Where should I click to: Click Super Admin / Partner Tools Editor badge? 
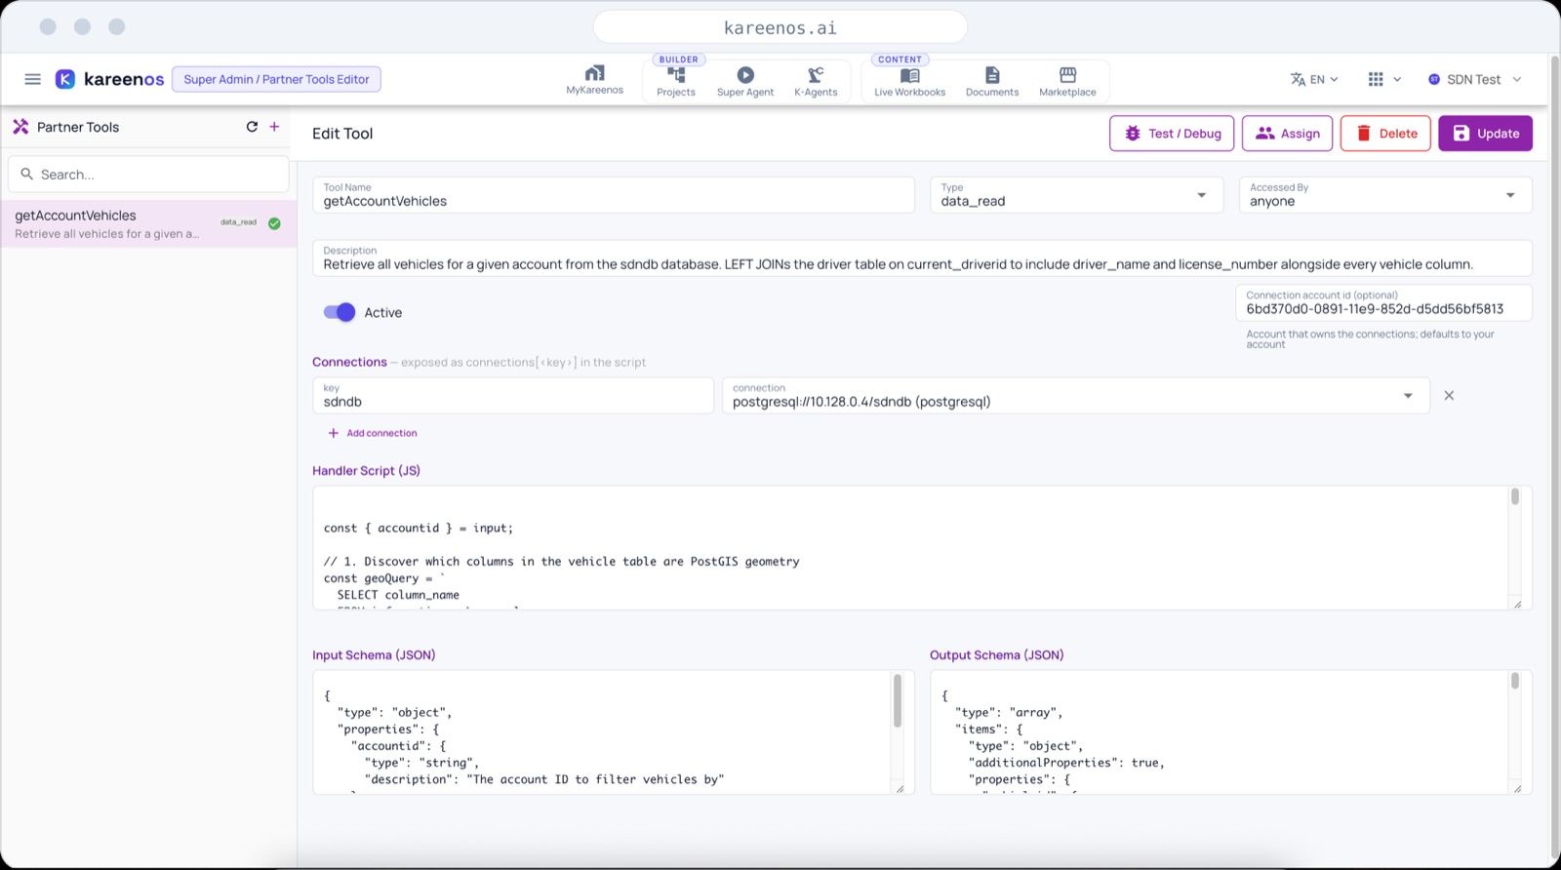(276, 79)
